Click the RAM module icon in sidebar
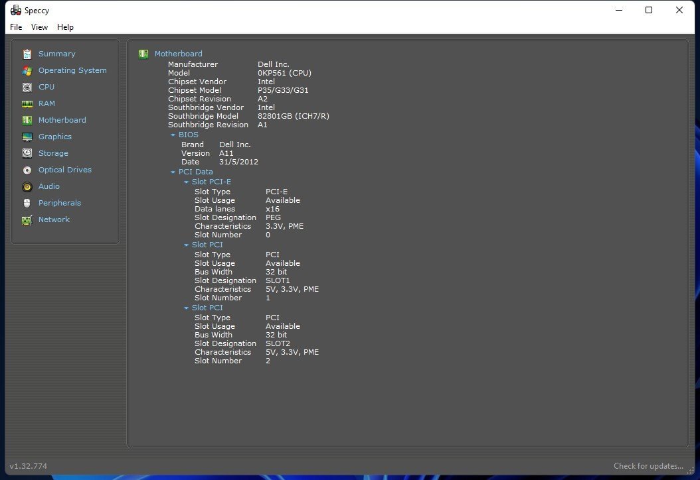The image size is (700, 480). (27, 104)
